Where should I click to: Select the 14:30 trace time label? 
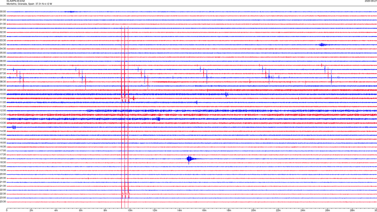point(3,131)
